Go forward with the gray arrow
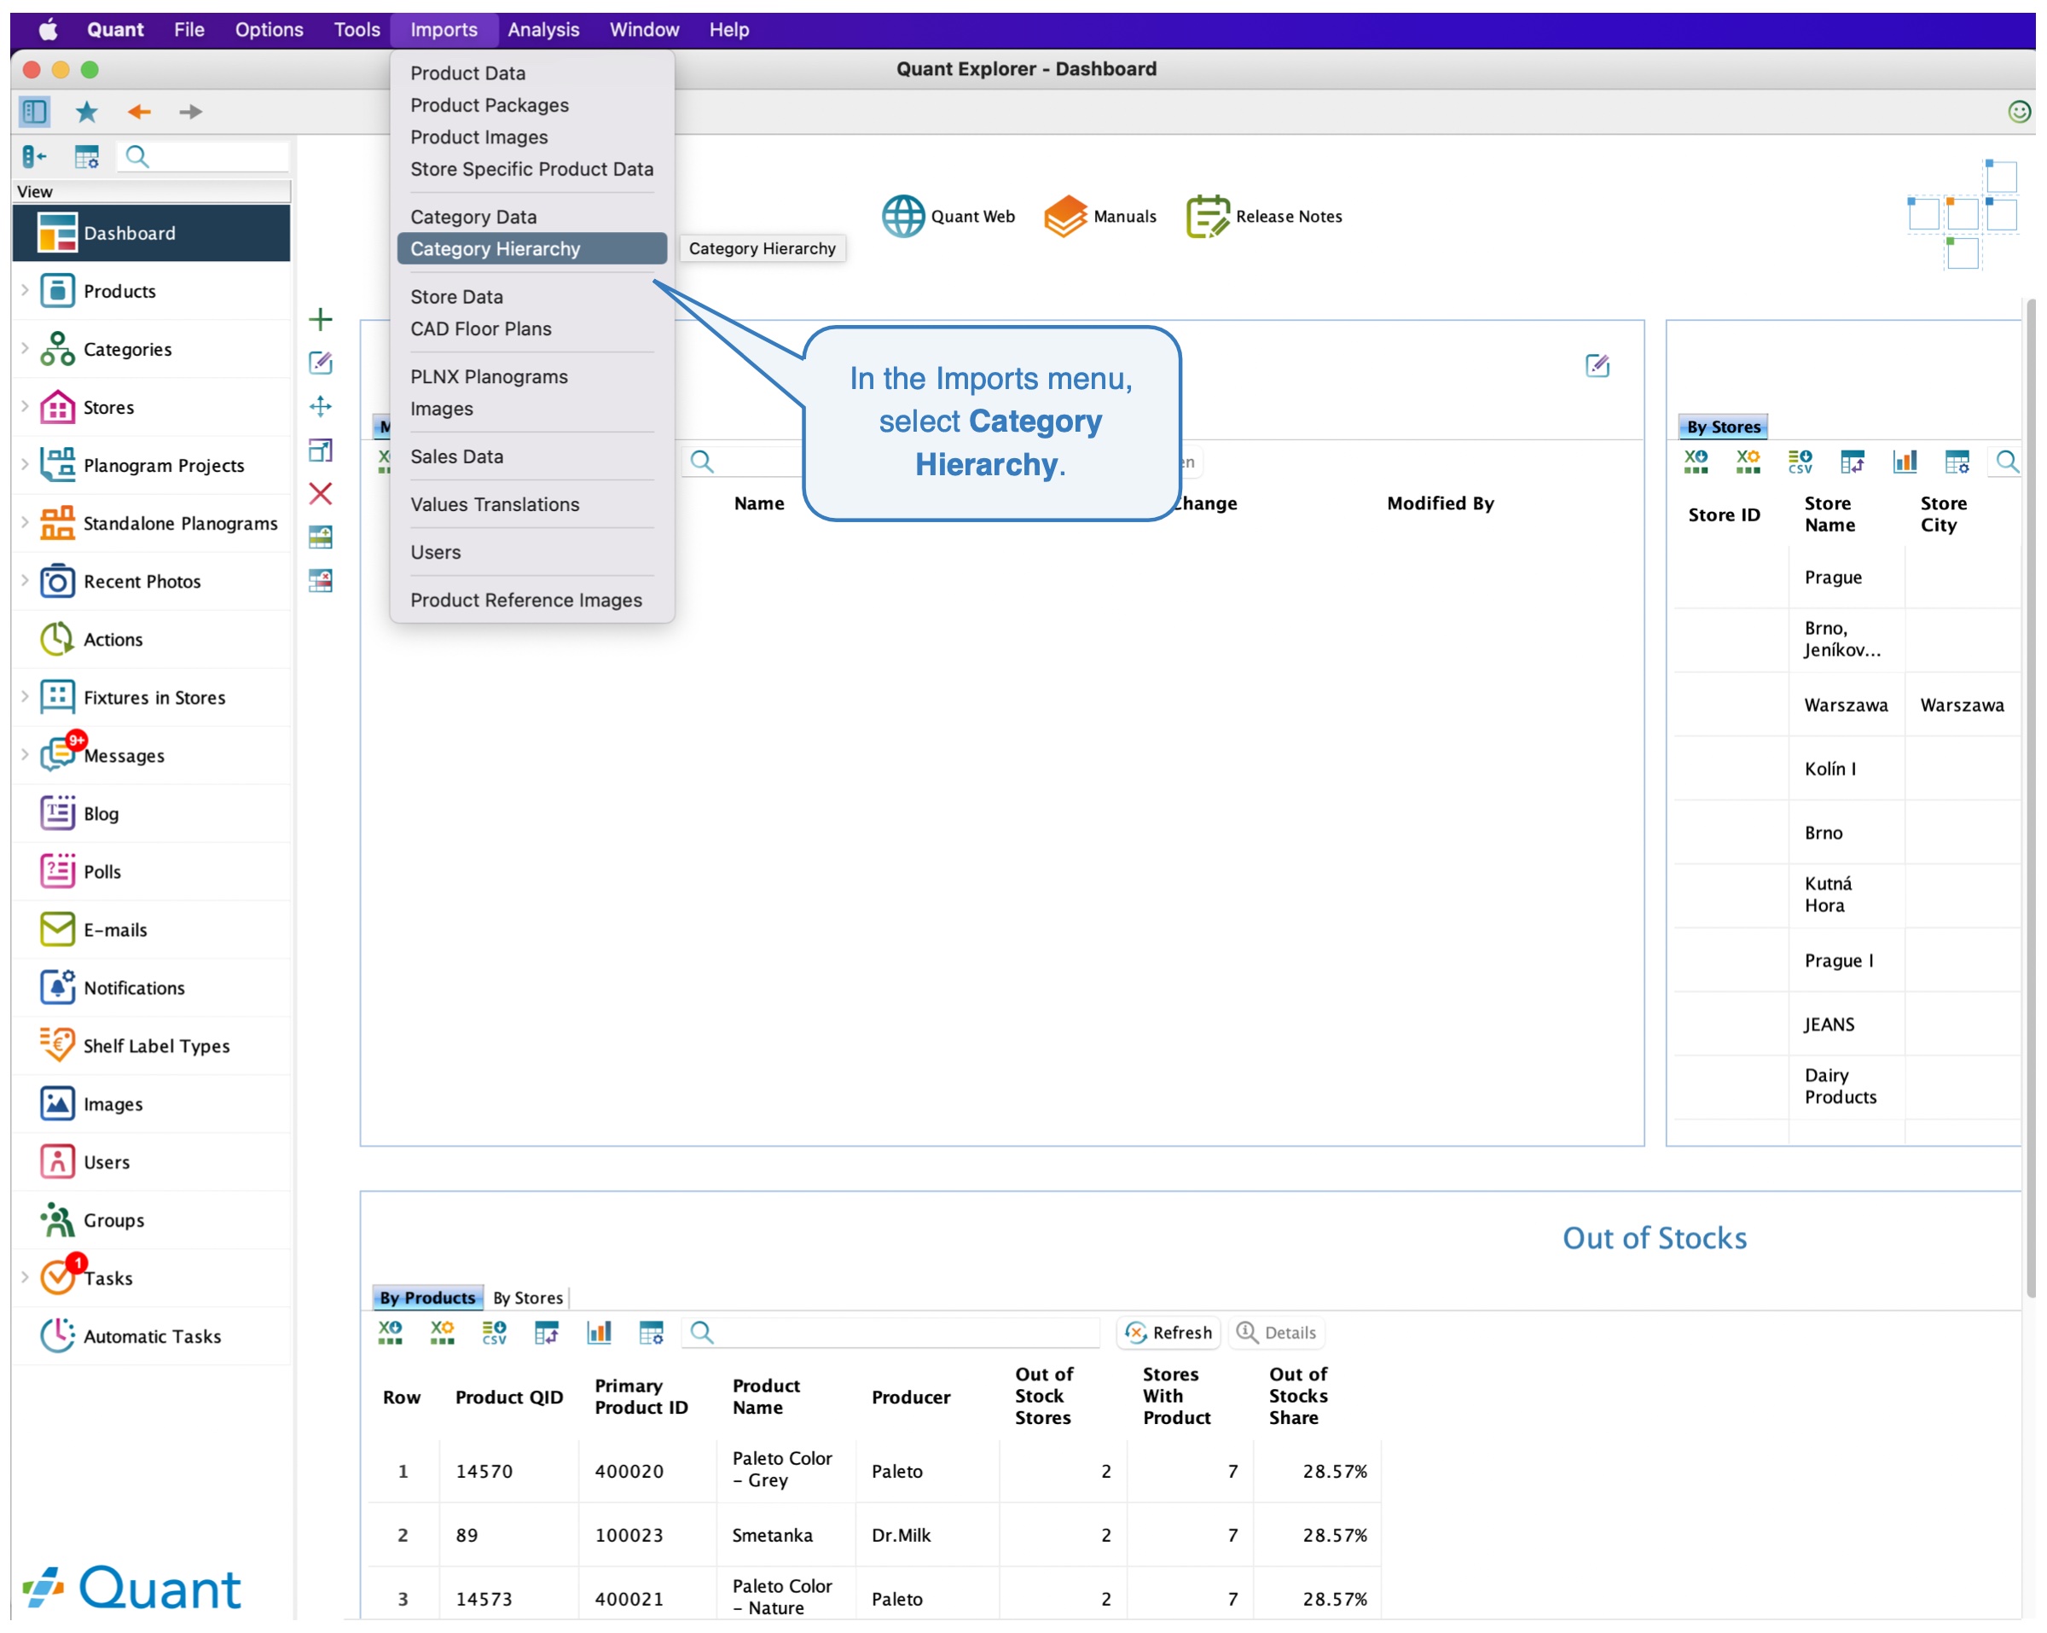Viewport: 2047px width, 1633px height. (191, 112)
